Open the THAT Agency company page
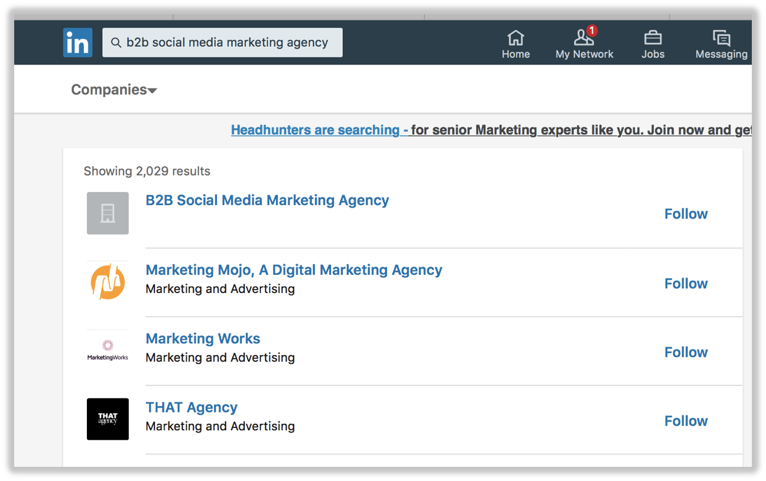This screenshot has width=766, height=481. [191, 407]
